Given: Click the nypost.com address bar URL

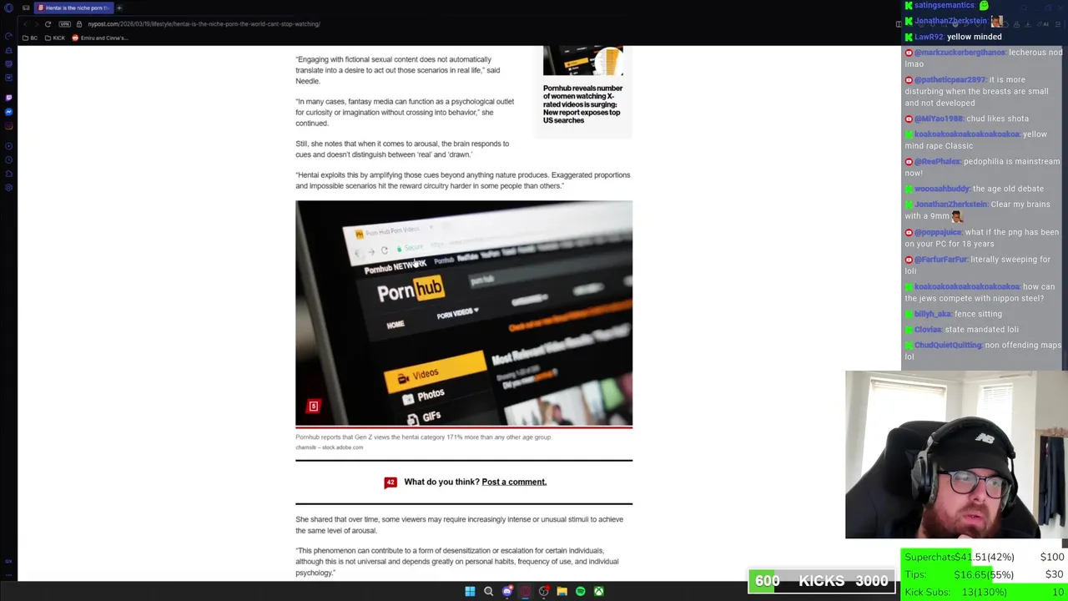Looking at the screenshot, I should click(x=204, y=23).
